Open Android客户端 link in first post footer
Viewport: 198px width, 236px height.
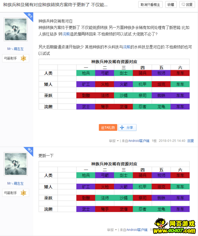tap(139, 141)
